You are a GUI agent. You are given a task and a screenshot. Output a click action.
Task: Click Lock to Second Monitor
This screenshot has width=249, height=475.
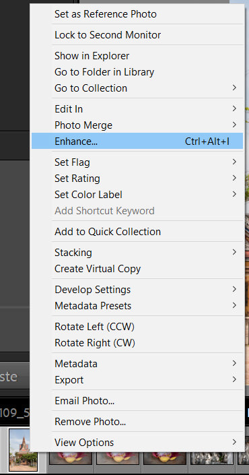pyautogui.click(x=137, y=35)
